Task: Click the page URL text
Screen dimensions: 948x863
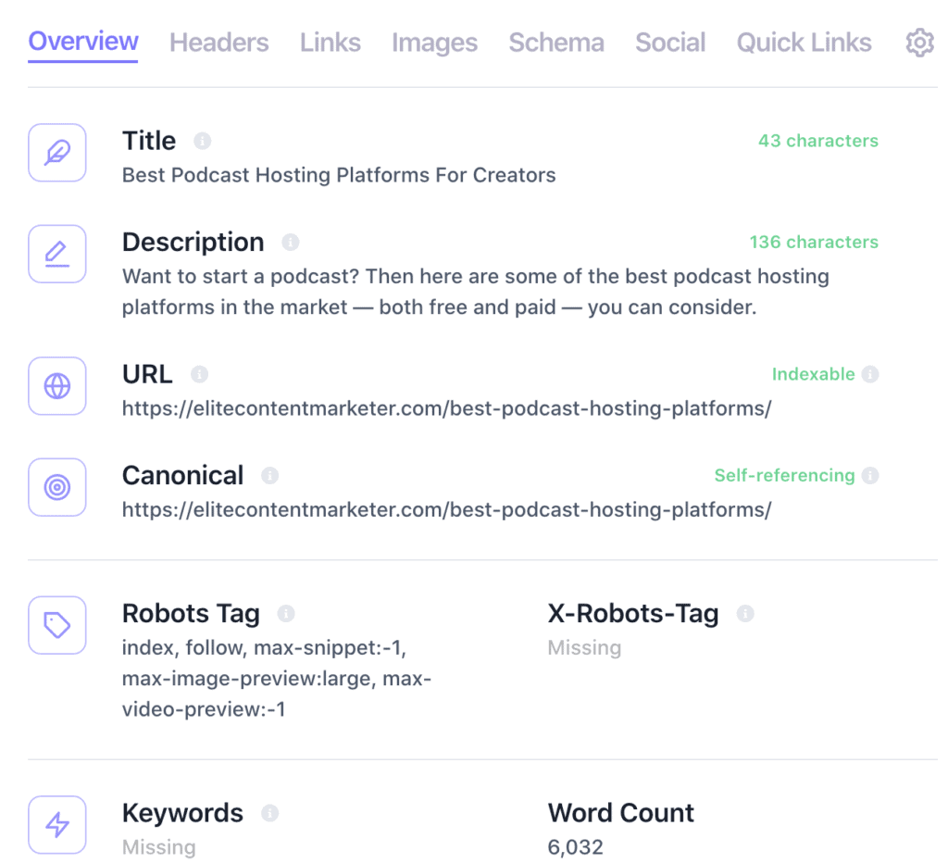Action: coord(446,408)
